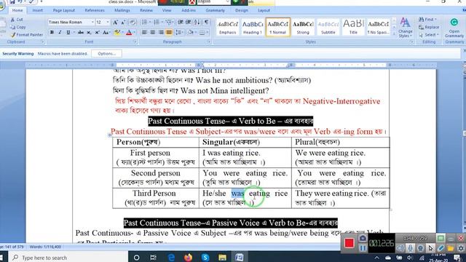Open File Explorer from the taskbar
Viewport: 466px width, 262px height.
tap(222, 257)
